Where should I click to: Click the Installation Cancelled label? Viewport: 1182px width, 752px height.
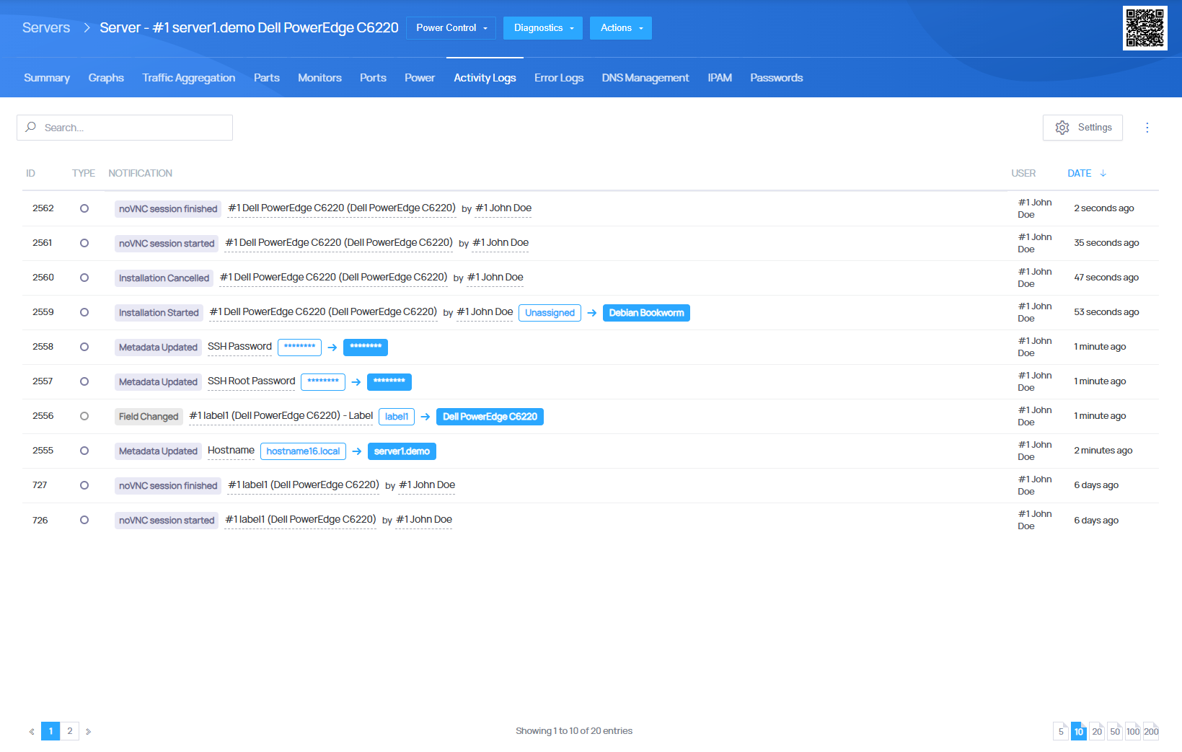tap(164, 278)
